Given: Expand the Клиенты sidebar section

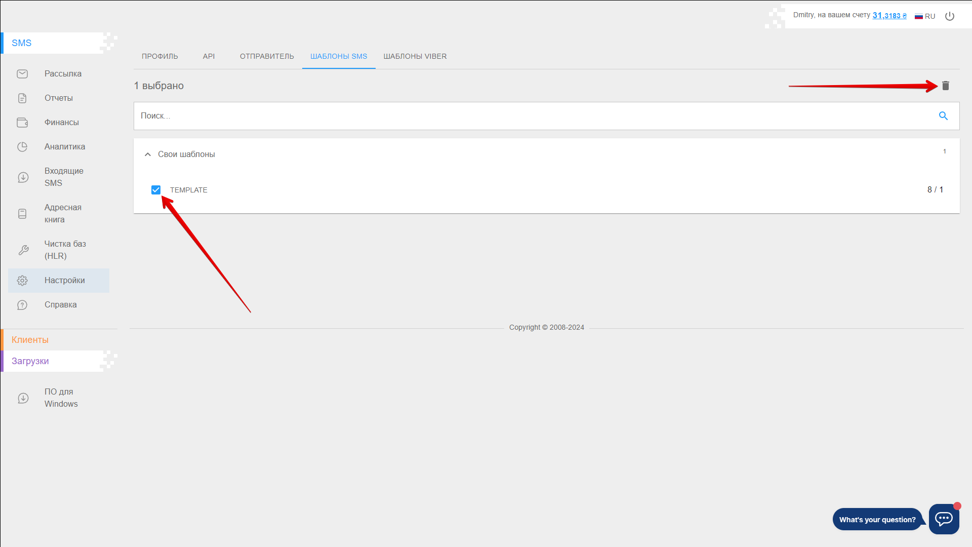Looking at the screenshot, I should 30,340.
